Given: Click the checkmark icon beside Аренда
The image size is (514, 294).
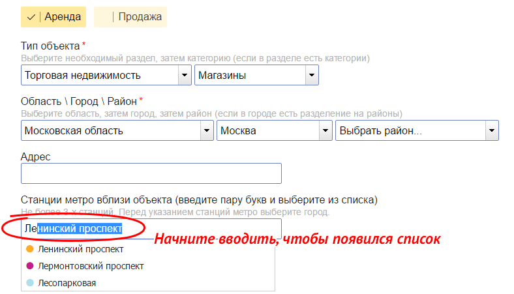Looking at the screenshot, I should [x=31, y=17].
